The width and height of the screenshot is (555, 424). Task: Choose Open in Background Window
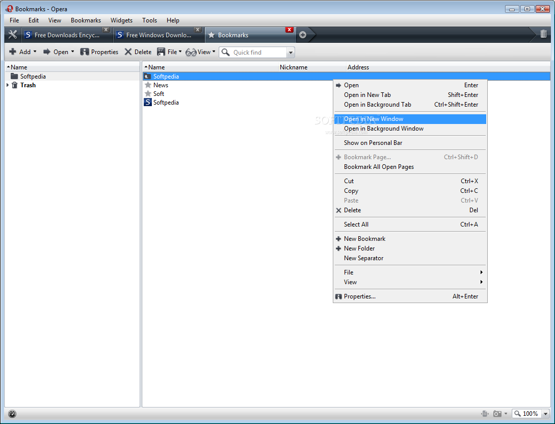(x=410, y=129)
